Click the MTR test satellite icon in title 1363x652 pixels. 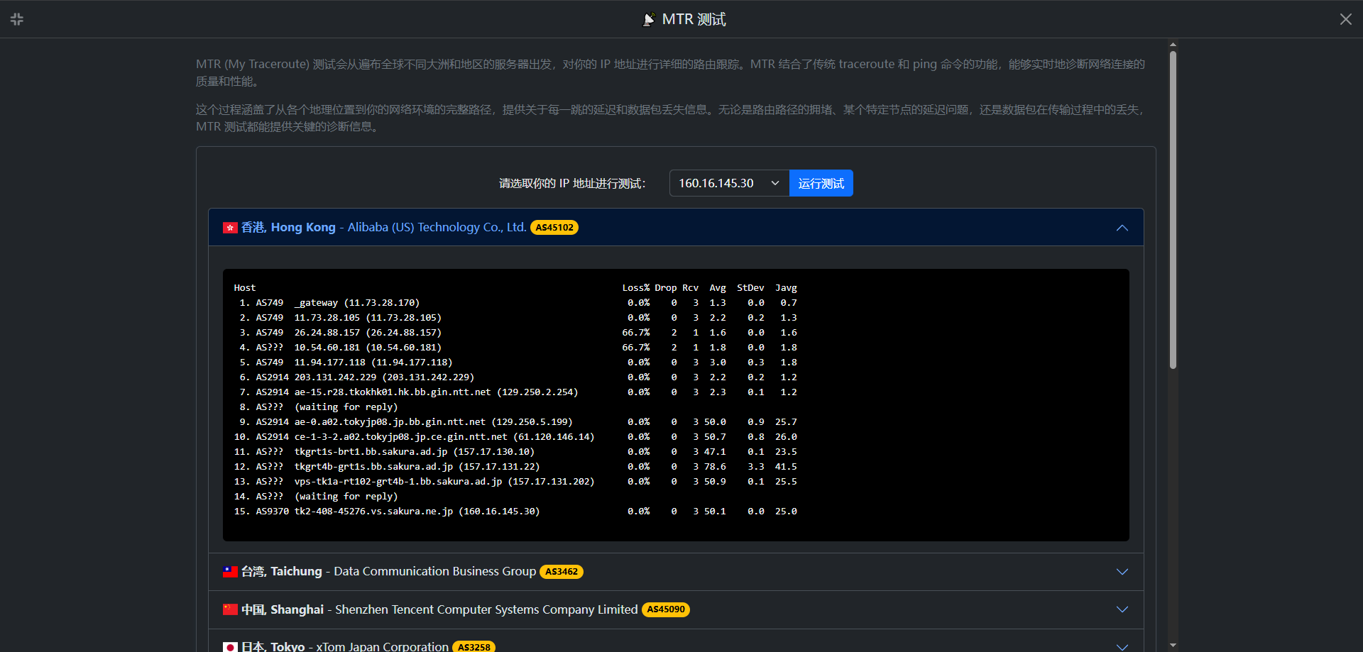coord(648,19)
